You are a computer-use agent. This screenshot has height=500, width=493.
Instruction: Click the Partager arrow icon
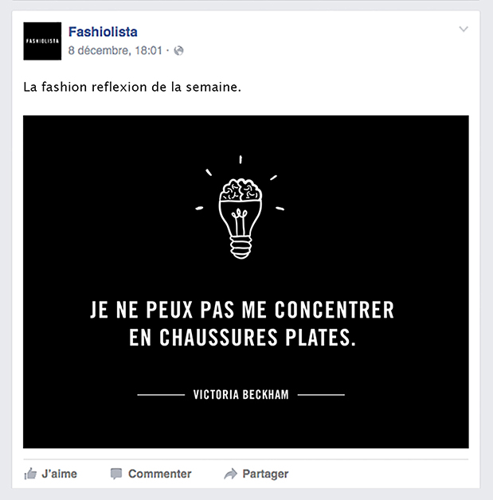230,474
